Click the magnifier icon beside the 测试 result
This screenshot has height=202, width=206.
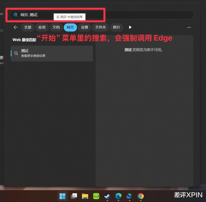[x=16, y=53]
